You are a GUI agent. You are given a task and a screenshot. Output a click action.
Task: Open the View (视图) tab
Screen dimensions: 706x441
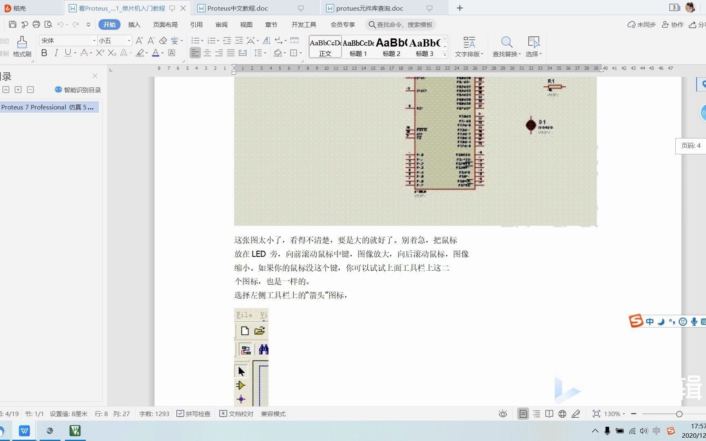pos(246,24)
